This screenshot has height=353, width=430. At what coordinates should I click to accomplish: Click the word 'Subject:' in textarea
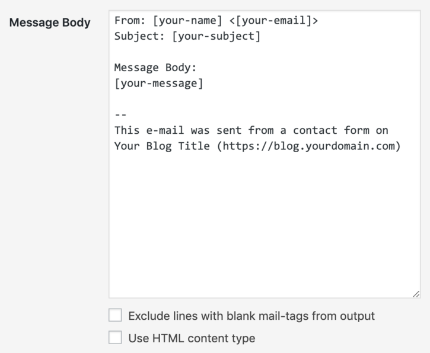[139, 37]
